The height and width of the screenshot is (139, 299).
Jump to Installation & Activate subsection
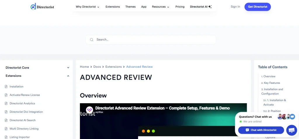point(274,102)
